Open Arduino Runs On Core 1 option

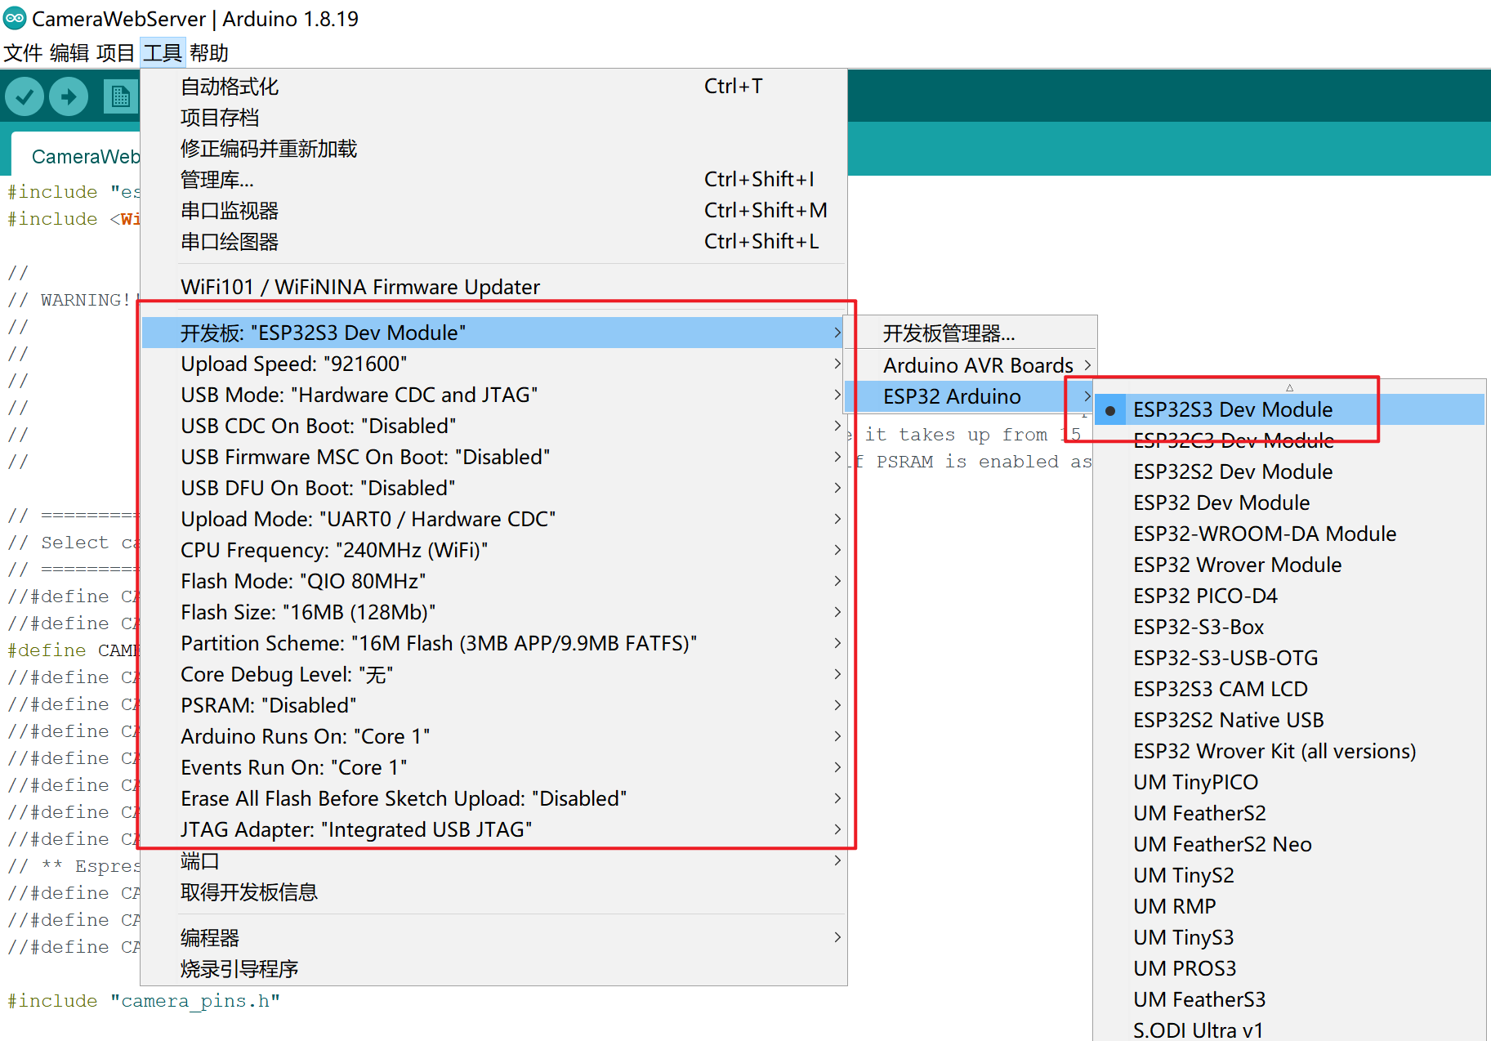tap(493, 736)
